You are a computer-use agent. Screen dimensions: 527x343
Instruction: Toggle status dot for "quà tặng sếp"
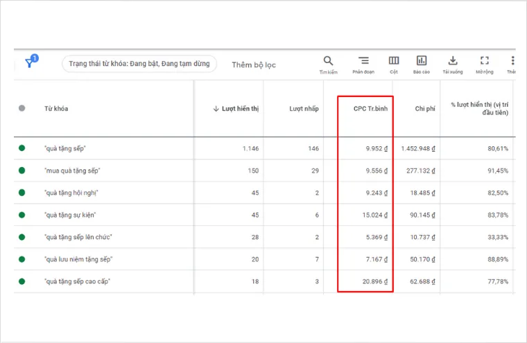(x=22, y=148)
